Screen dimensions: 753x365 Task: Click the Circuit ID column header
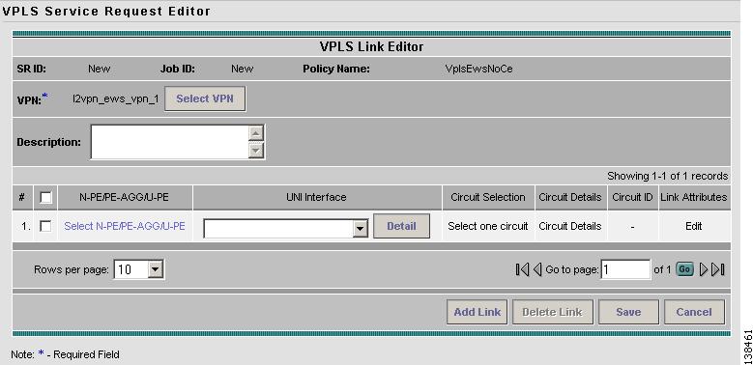(x=632, y=197)
